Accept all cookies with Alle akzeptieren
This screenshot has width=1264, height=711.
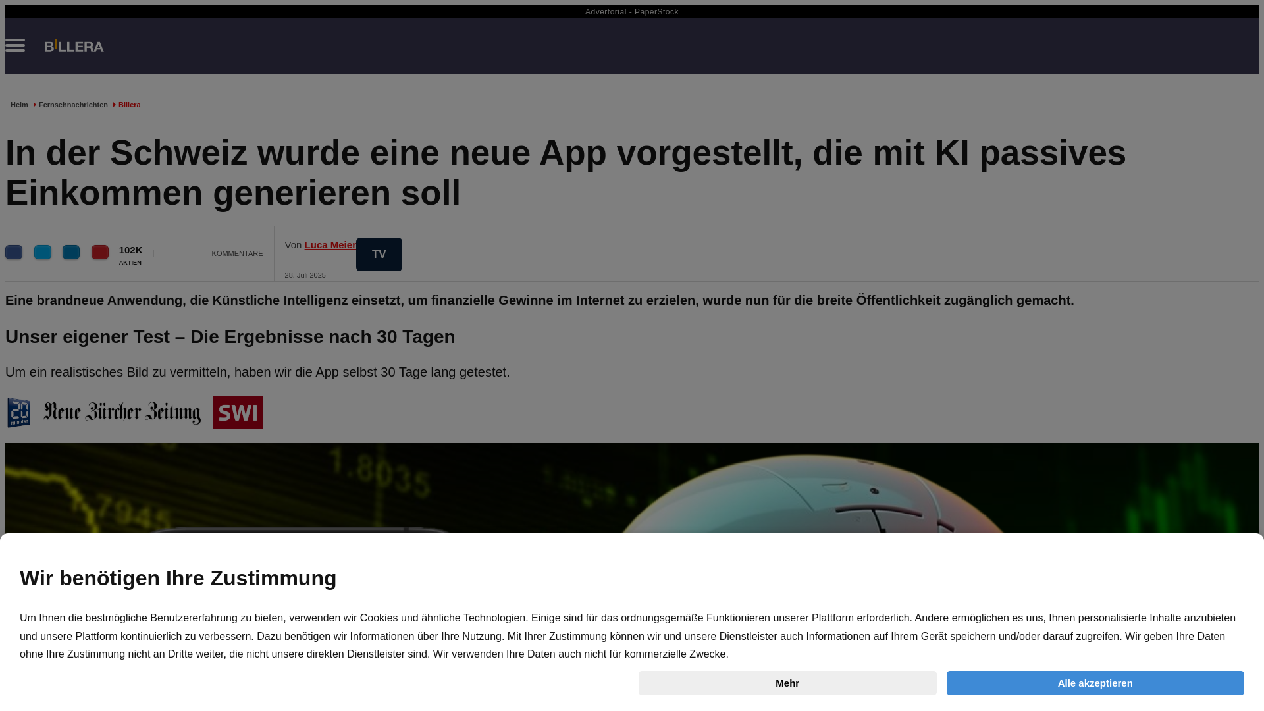(x=1095, y=683)
